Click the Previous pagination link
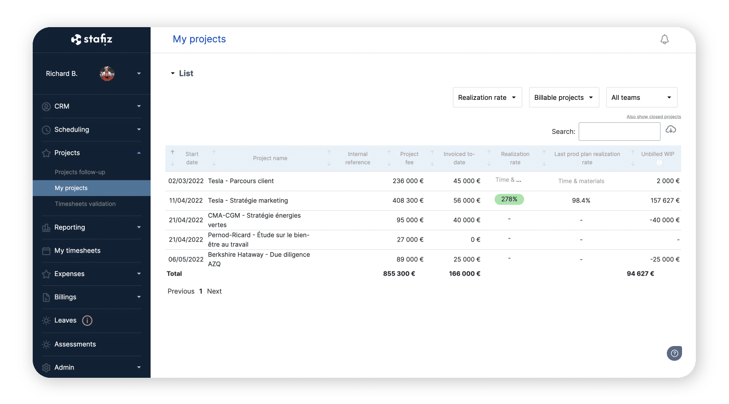Image resolution: width=729 pixels, height=404 pixels. [x=181, y=291]
